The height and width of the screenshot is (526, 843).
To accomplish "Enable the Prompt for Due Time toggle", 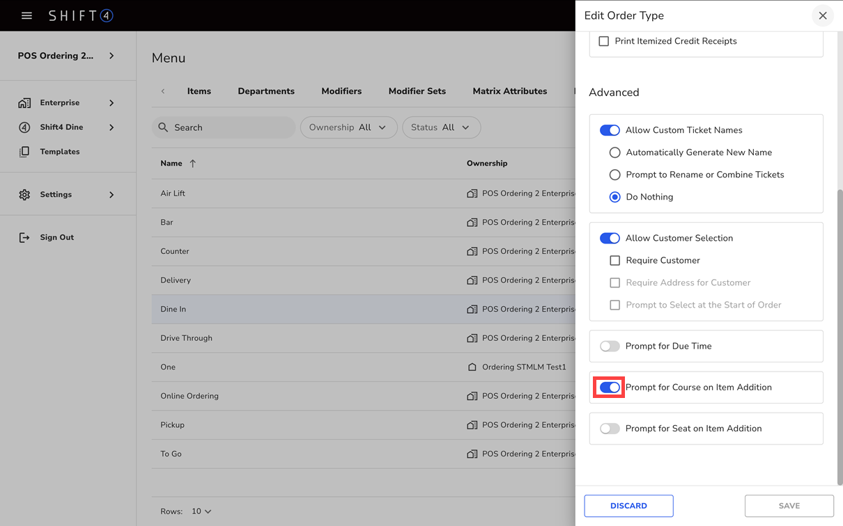I will click(610, 346).
